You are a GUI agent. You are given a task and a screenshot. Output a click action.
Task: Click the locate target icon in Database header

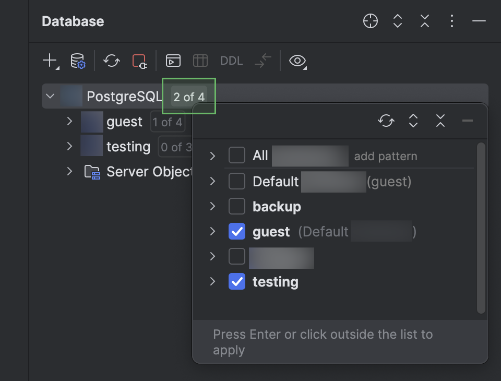click(x=370, y=21)
